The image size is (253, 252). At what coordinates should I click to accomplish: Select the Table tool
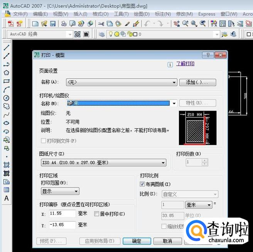coord(7,190)
